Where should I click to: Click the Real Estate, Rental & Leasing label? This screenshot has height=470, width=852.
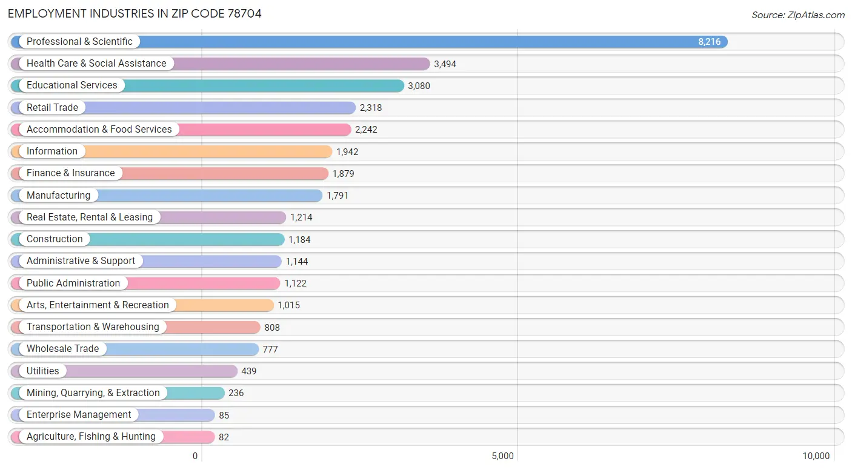90,217
